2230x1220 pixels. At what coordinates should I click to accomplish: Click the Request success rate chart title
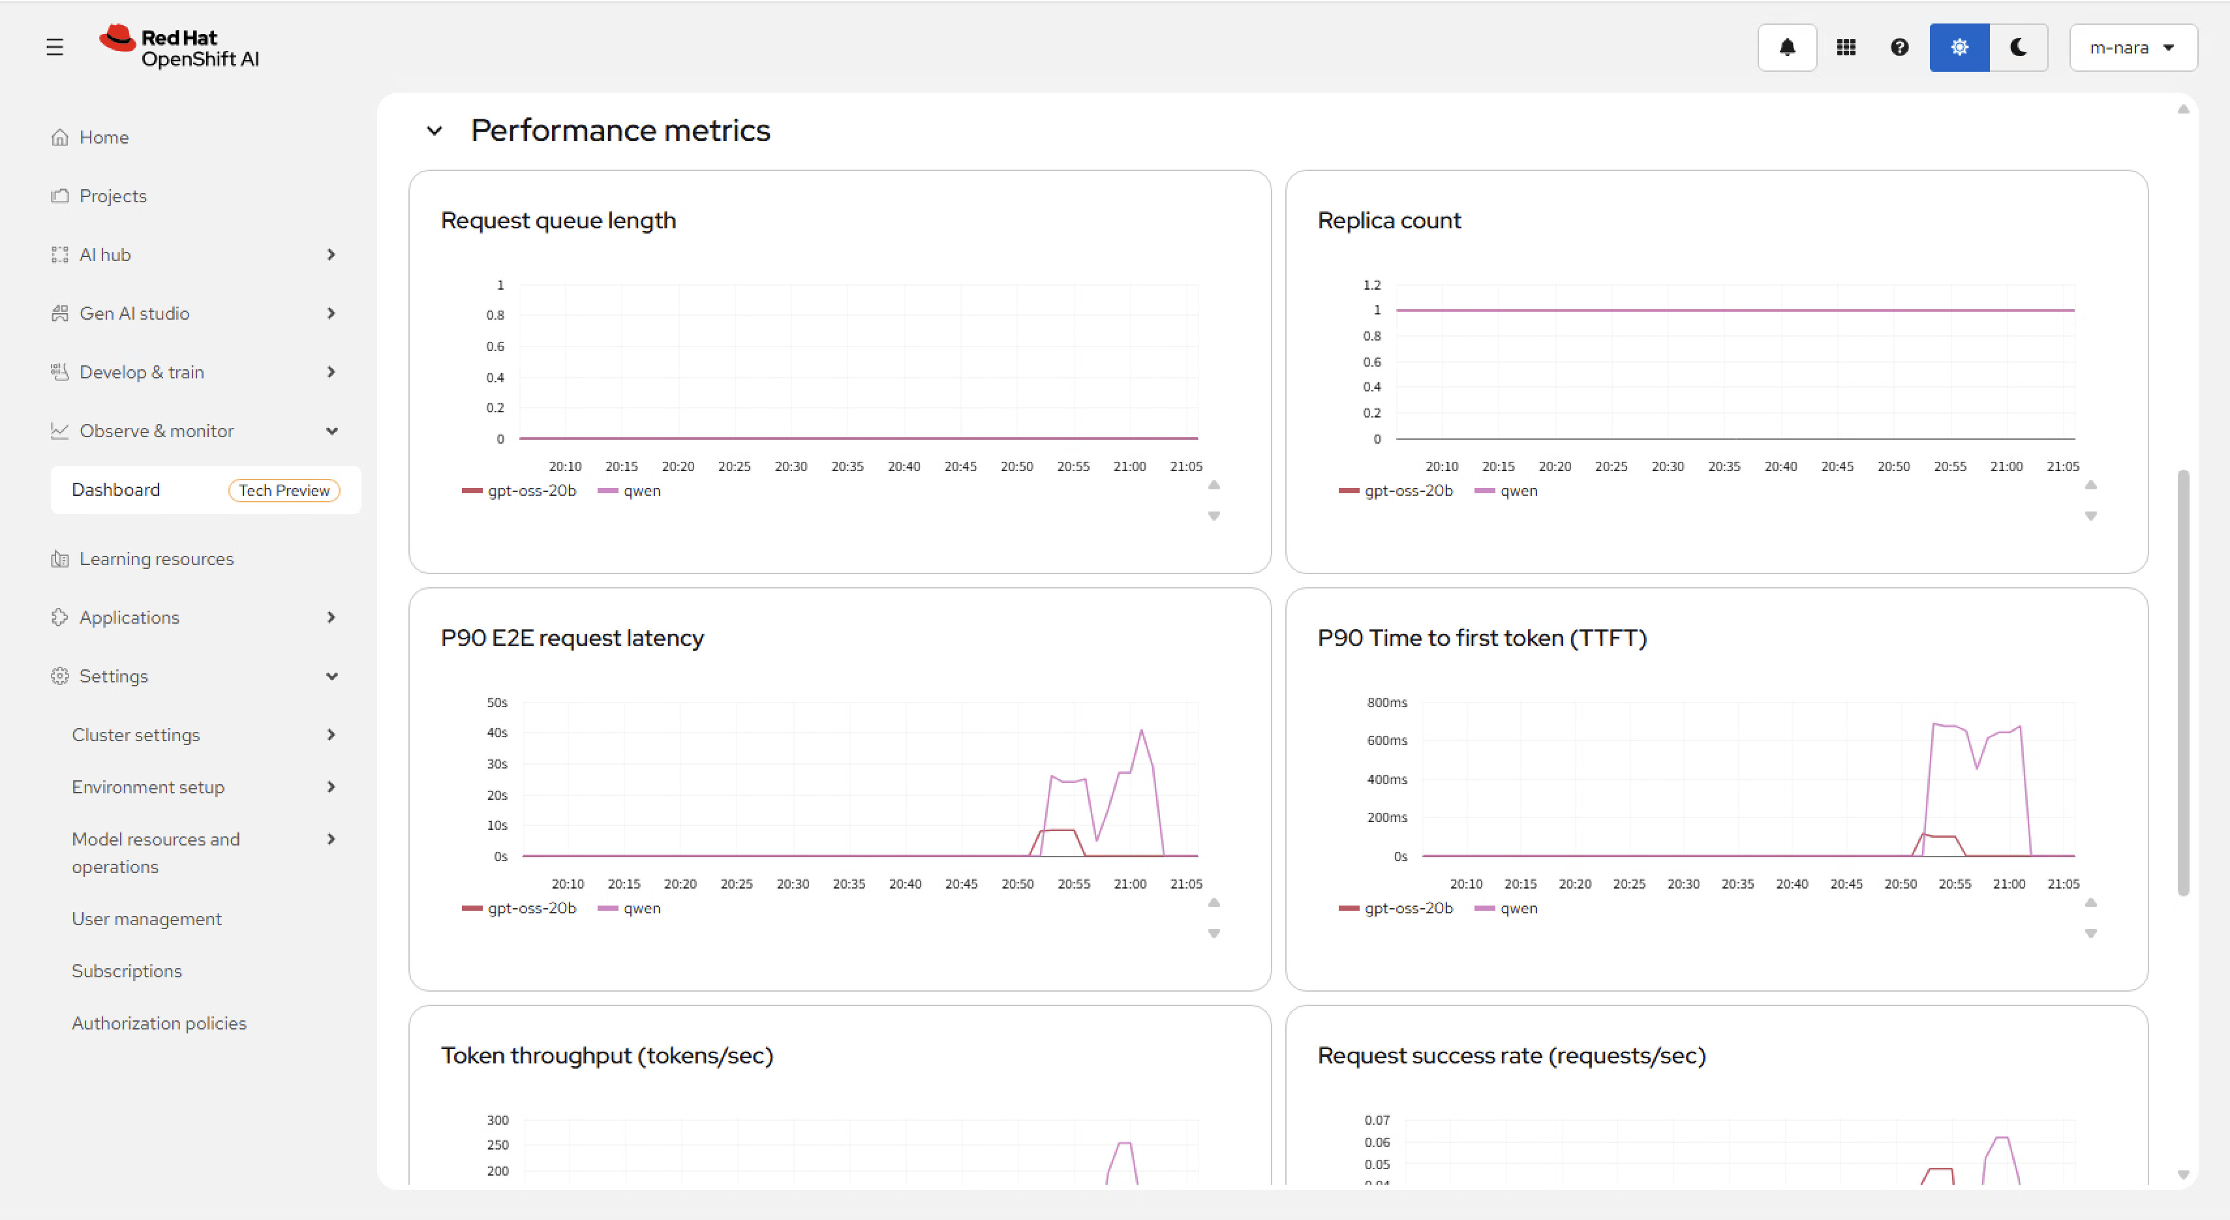pyautogui.click(x=1512, y=1056)
